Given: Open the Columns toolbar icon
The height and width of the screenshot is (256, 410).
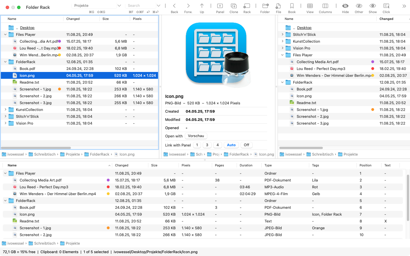Looking at the screenshot, I should tap(325, 6).
